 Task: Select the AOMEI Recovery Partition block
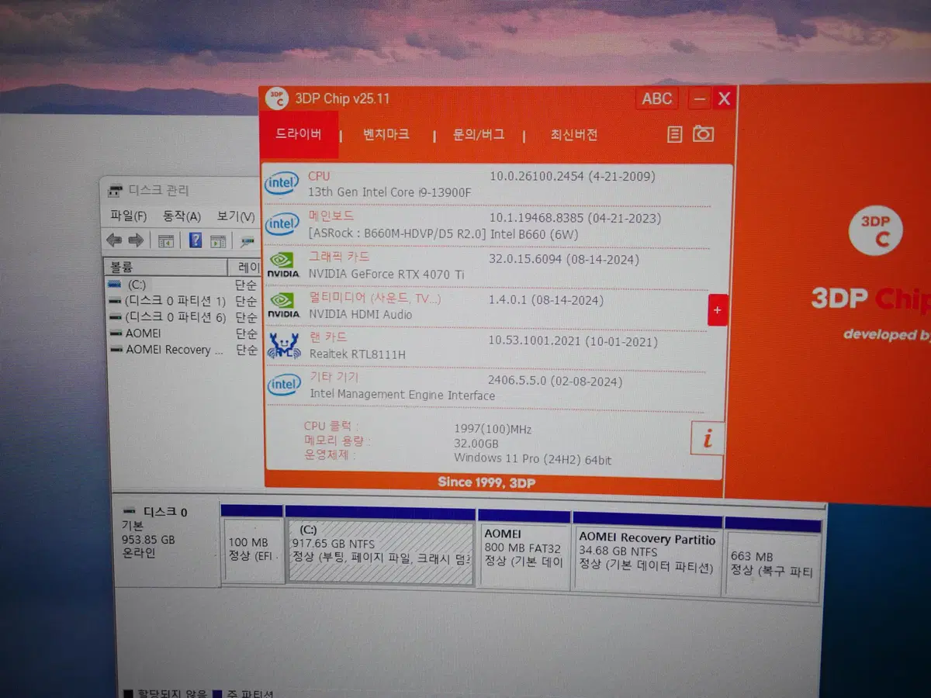[x=648, y=553]
